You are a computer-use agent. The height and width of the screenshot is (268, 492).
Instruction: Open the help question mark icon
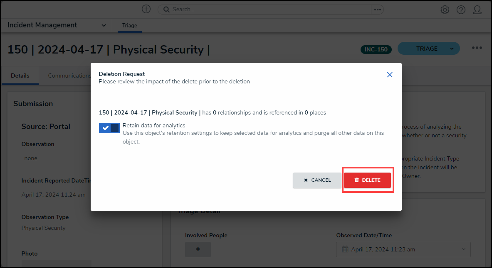[x=461, y=10]
